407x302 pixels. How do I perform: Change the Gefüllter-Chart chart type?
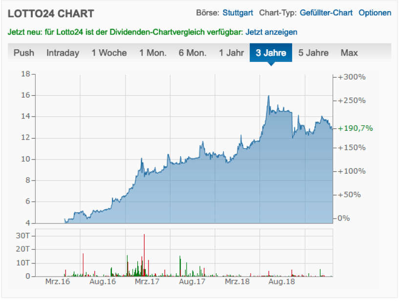(x=328, y=13)
